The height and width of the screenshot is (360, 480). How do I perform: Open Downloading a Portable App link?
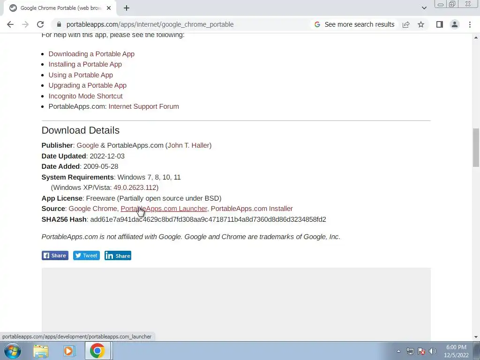(91, 54)
